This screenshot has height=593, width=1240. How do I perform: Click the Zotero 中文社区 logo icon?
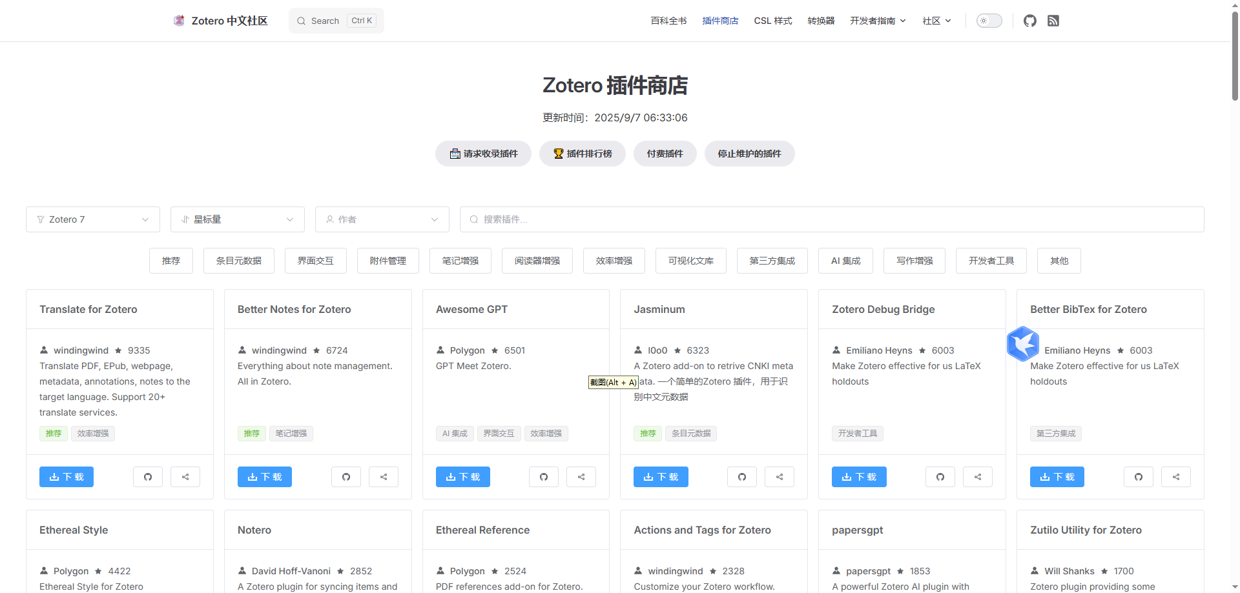coord(179,21)
